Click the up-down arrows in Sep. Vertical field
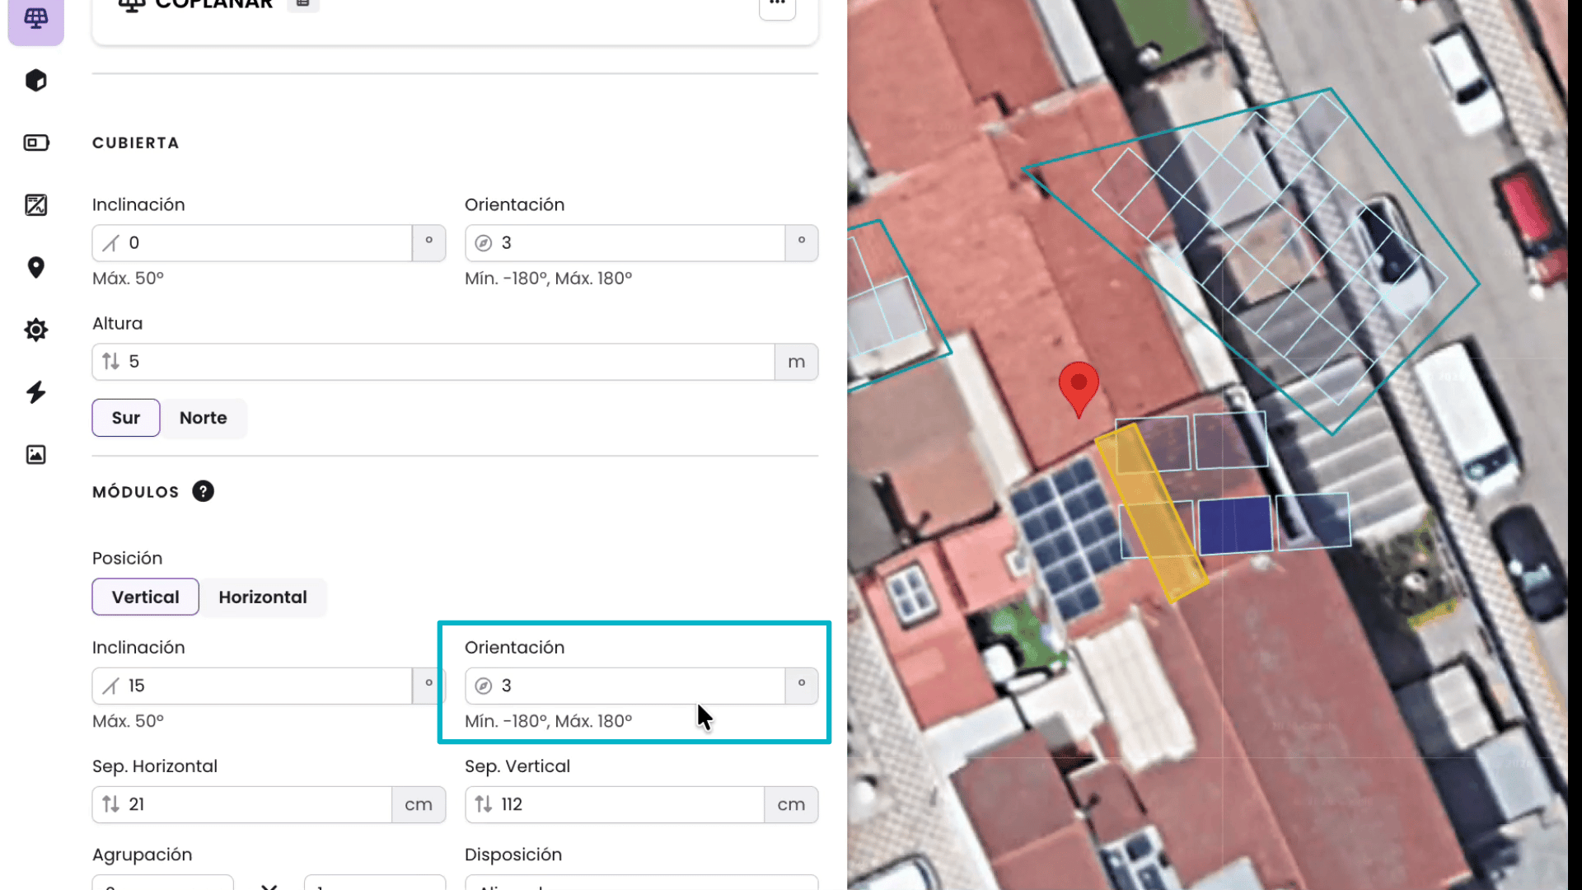 point(484,803)
